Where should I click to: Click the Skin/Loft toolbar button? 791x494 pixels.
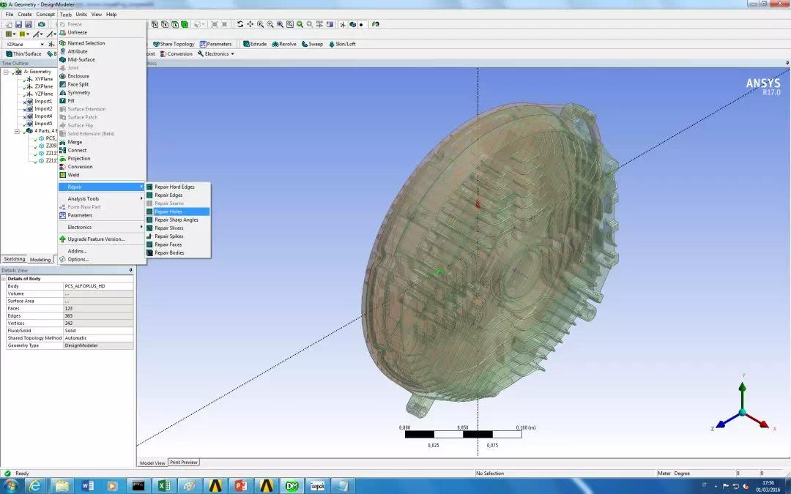click(x=342, y=45)
